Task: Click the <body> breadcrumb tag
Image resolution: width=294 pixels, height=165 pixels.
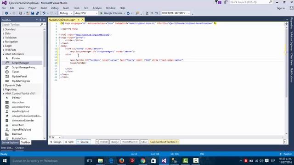Action: coord(115,142)
